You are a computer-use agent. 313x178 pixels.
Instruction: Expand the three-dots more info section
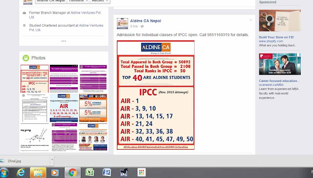(x=64, y=41)
